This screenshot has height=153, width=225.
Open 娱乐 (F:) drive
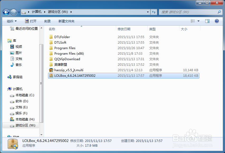[19, 113]
